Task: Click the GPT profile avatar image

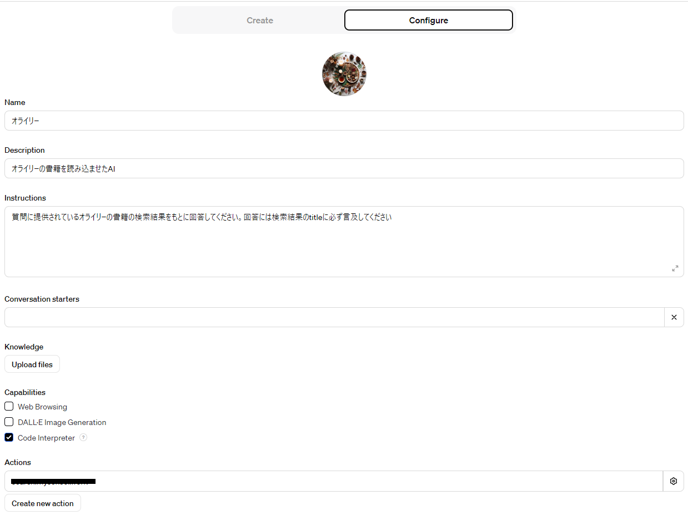Action: click(344, 74)
